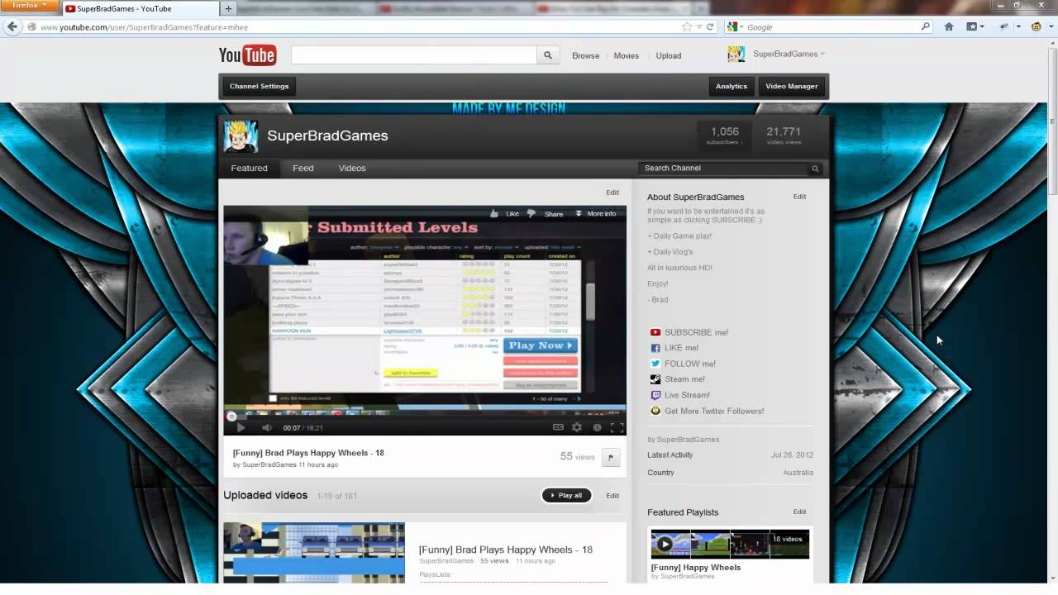This screenshot has width=1058, height=595.
Task: Open the URL history dropdown arrow
Action: (698, 26)
